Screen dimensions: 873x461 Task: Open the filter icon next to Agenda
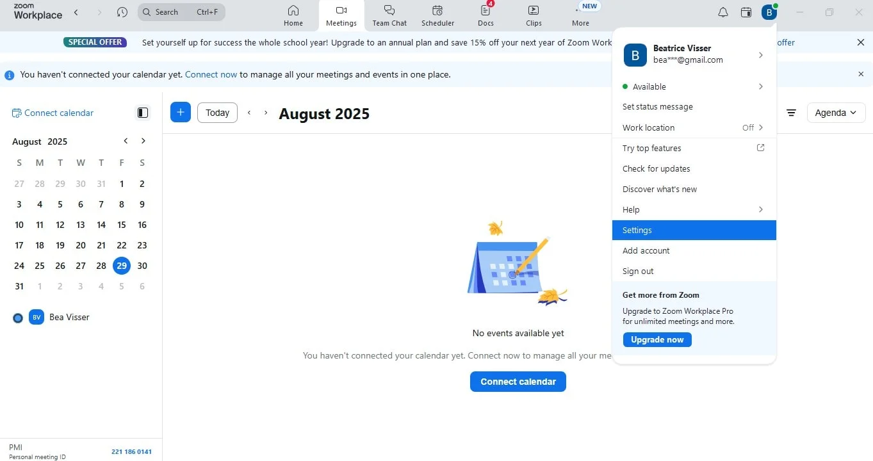(792, 113)
